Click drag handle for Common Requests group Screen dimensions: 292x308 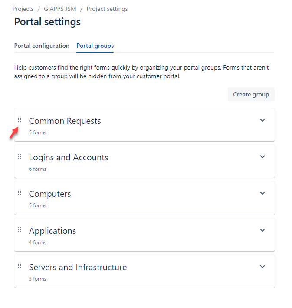coord(20,120)
